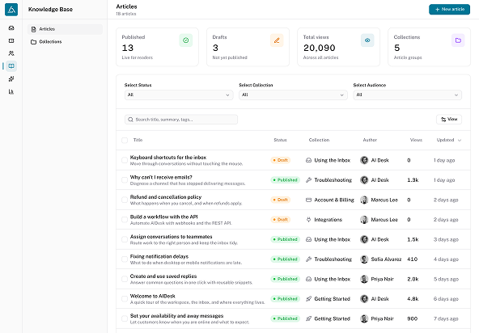Open the Reports chart sidebar icon
Viewport: 479px width, 333px height.
pyautogui.click(x=11, y=91)
